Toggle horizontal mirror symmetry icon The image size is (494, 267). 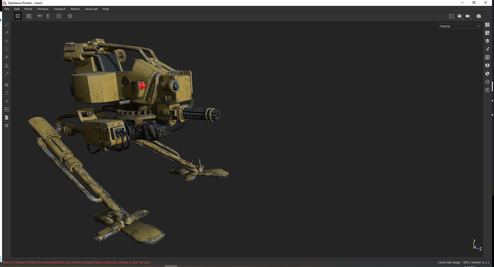40,16
